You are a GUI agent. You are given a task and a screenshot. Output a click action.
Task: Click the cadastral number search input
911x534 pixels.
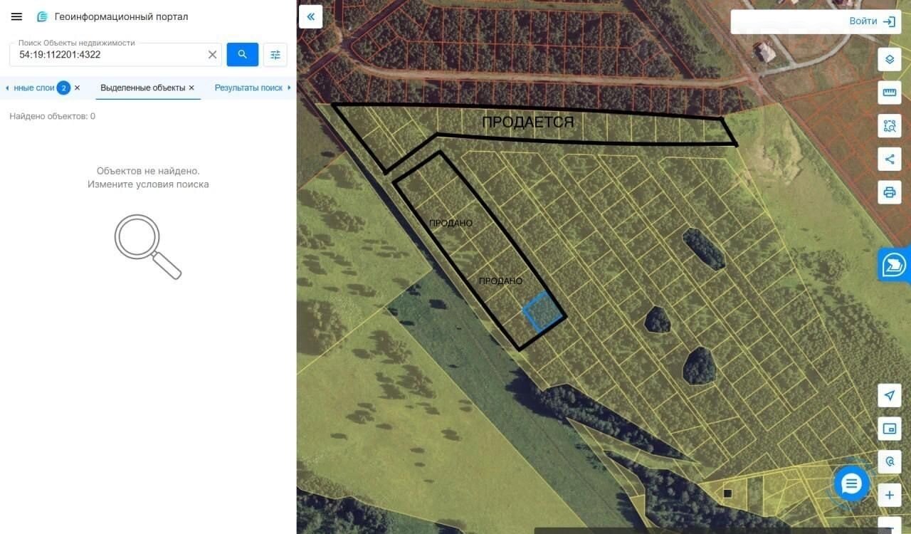(x=110, y=55)
